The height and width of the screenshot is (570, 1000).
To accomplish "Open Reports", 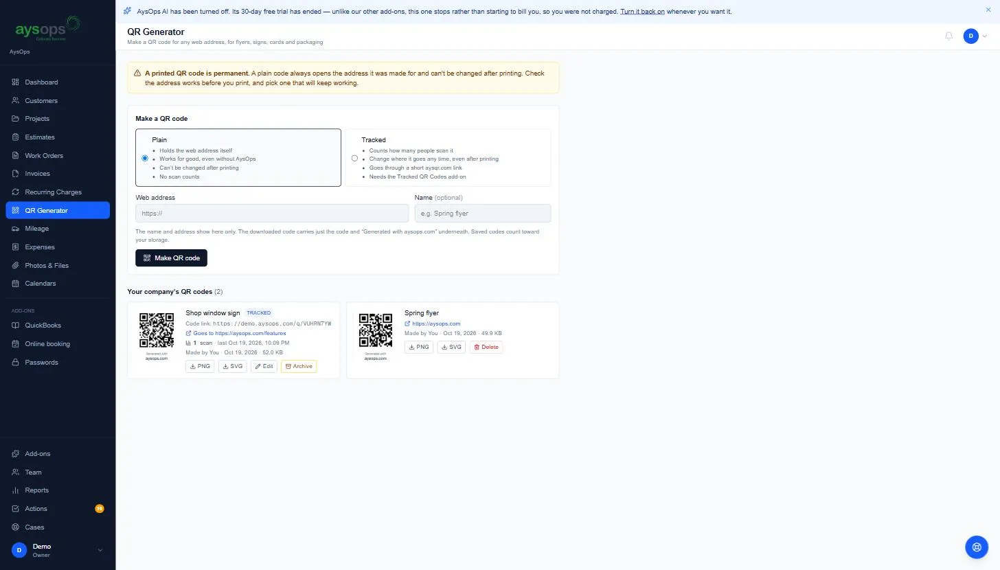I will 58,490.
